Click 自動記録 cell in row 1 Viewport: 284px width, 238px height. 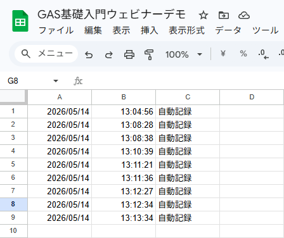click(188, 111)
